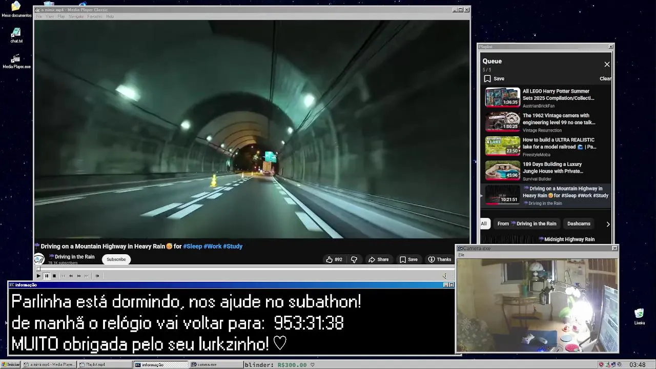Open Driving in the Rain channel avatar
The width and height of the screenshot is (656, 369).
coord(39,259)
